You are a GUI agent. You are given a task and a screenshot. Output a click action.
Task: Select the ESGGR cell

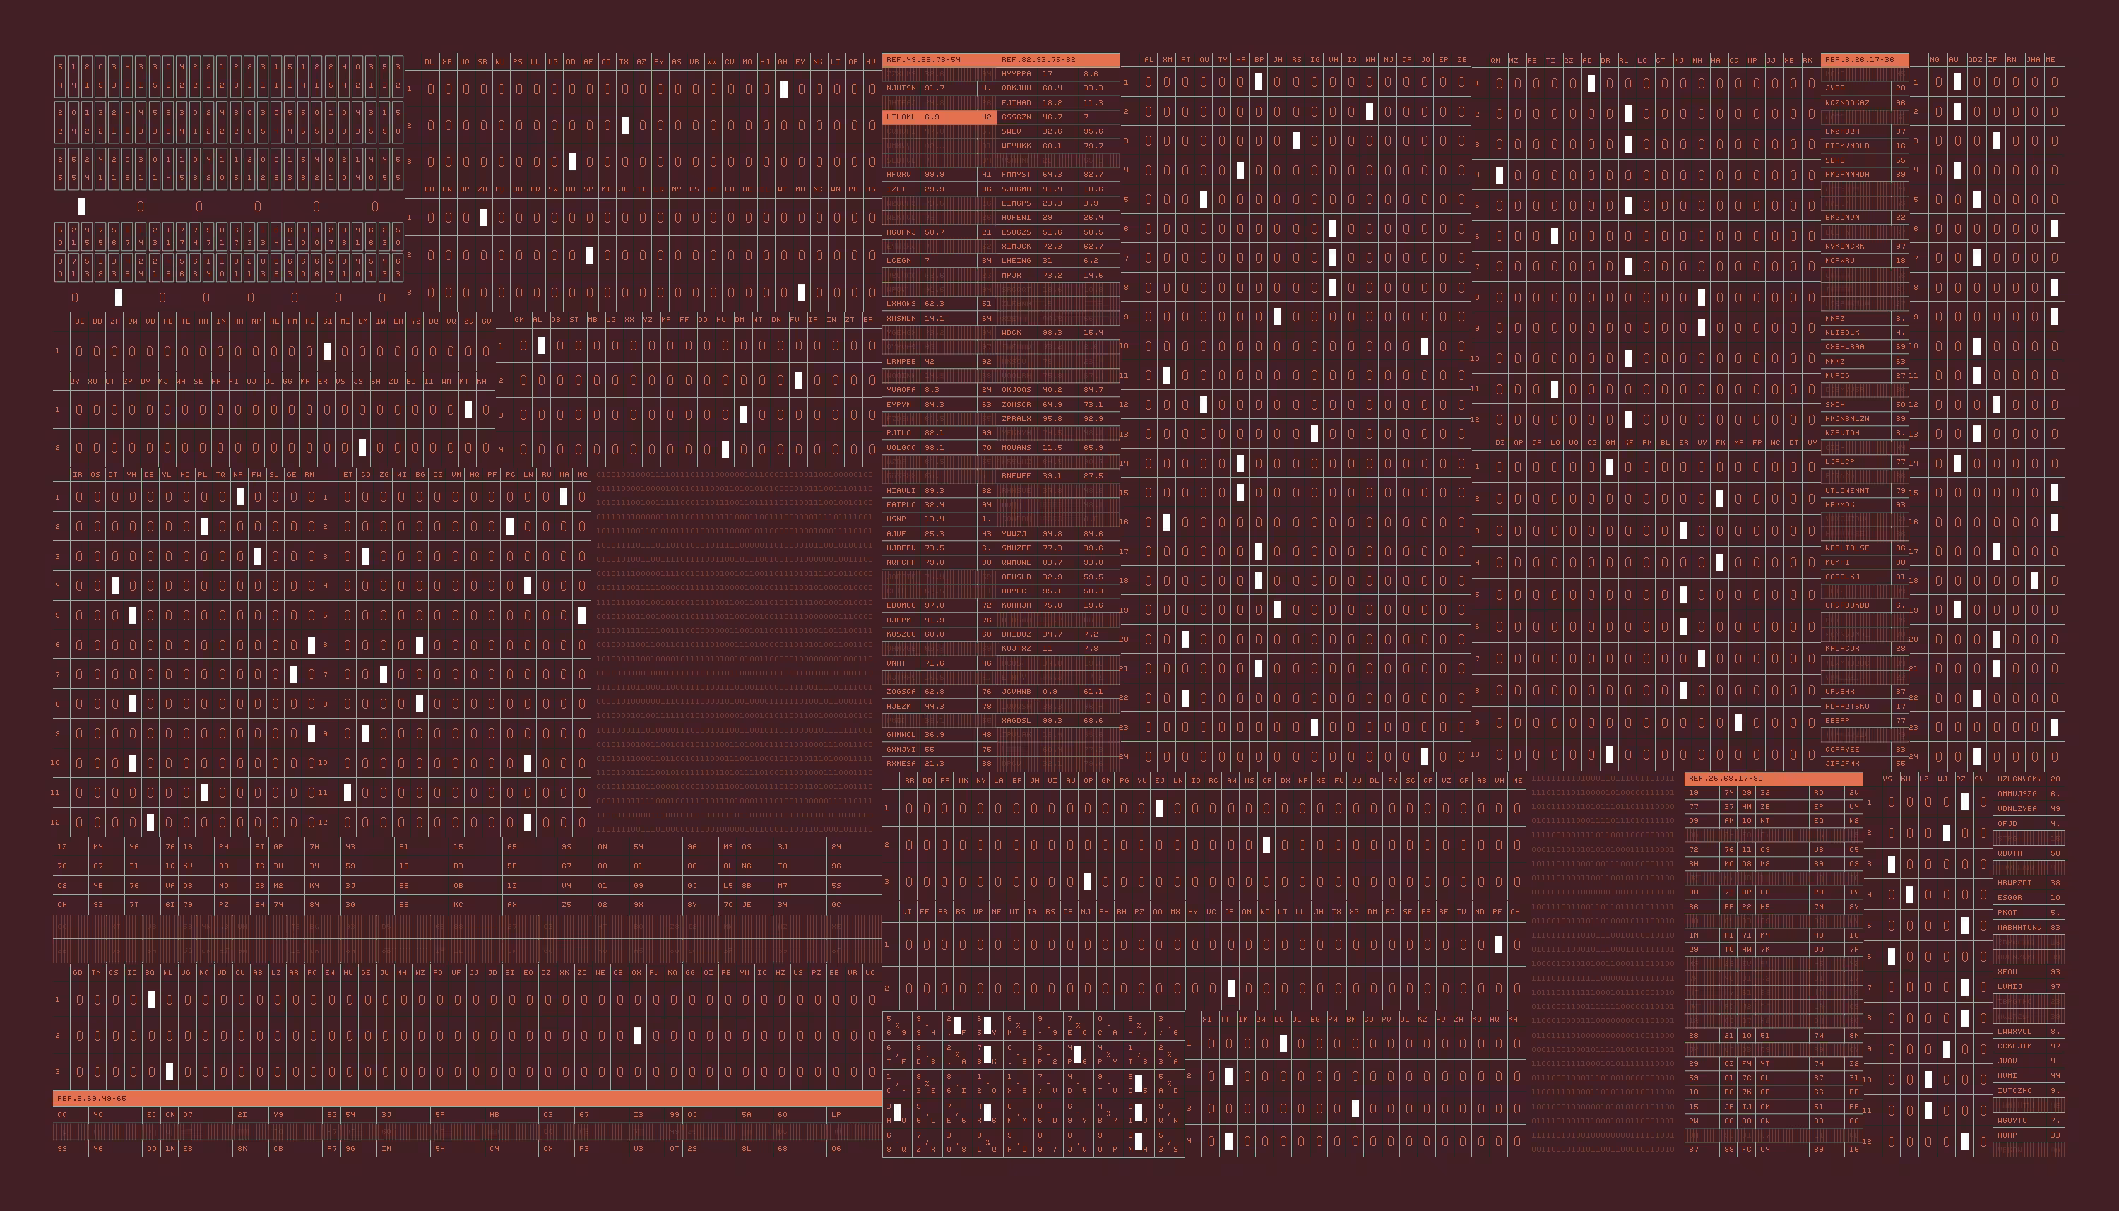point(2010,897)
